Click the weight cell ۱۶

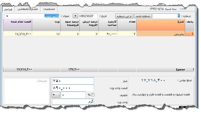pos(46,34)
